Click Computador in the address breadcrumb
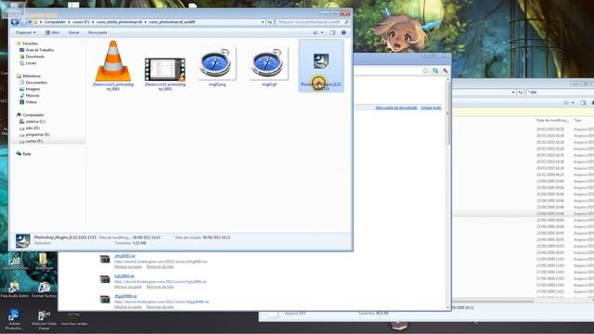Screen dimensions: 594x334 (55, 22)
